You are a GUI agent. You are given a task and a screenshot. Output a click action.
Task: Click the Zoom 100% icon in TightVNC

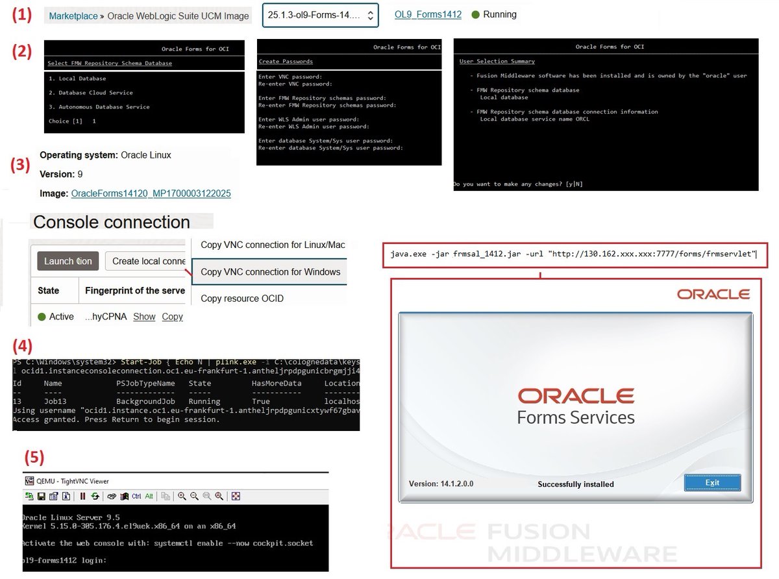[207, 496]
